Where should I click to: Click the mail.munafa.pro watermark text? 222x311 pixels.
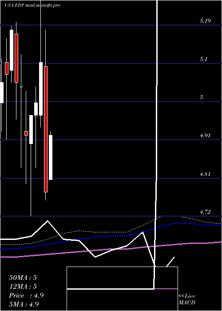[43, 5]
